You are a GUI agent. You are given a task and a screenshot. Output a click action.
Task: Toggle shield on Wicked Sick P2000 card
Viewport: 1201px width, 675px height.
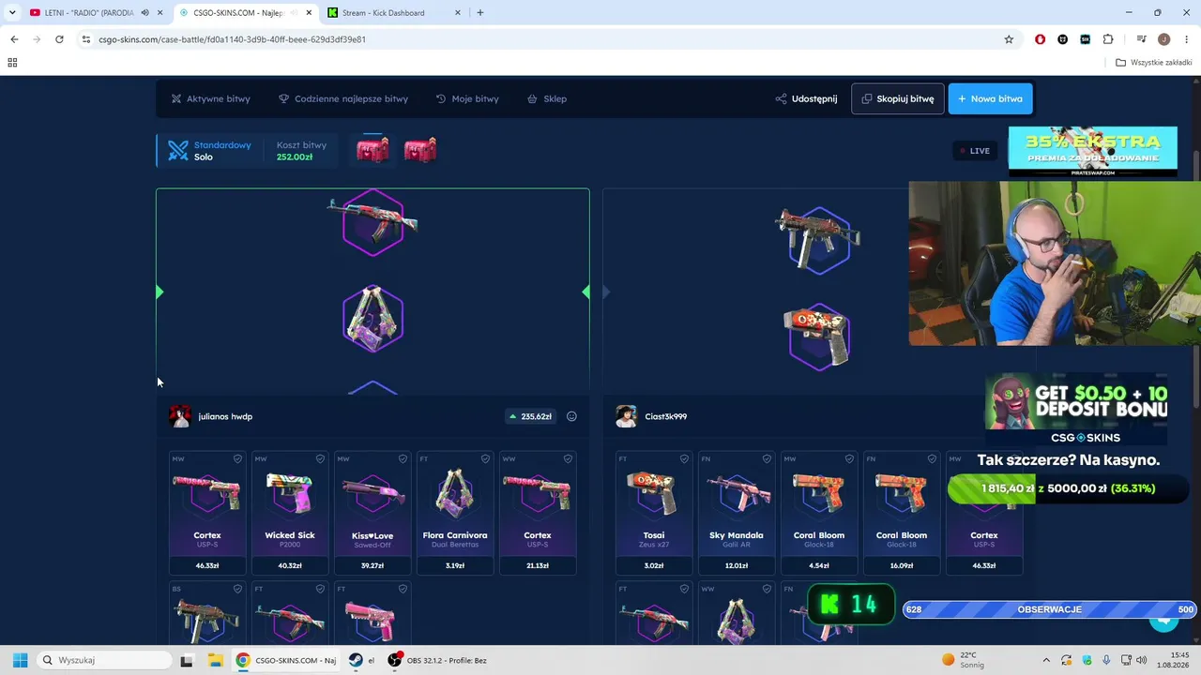tap(320, 458)
